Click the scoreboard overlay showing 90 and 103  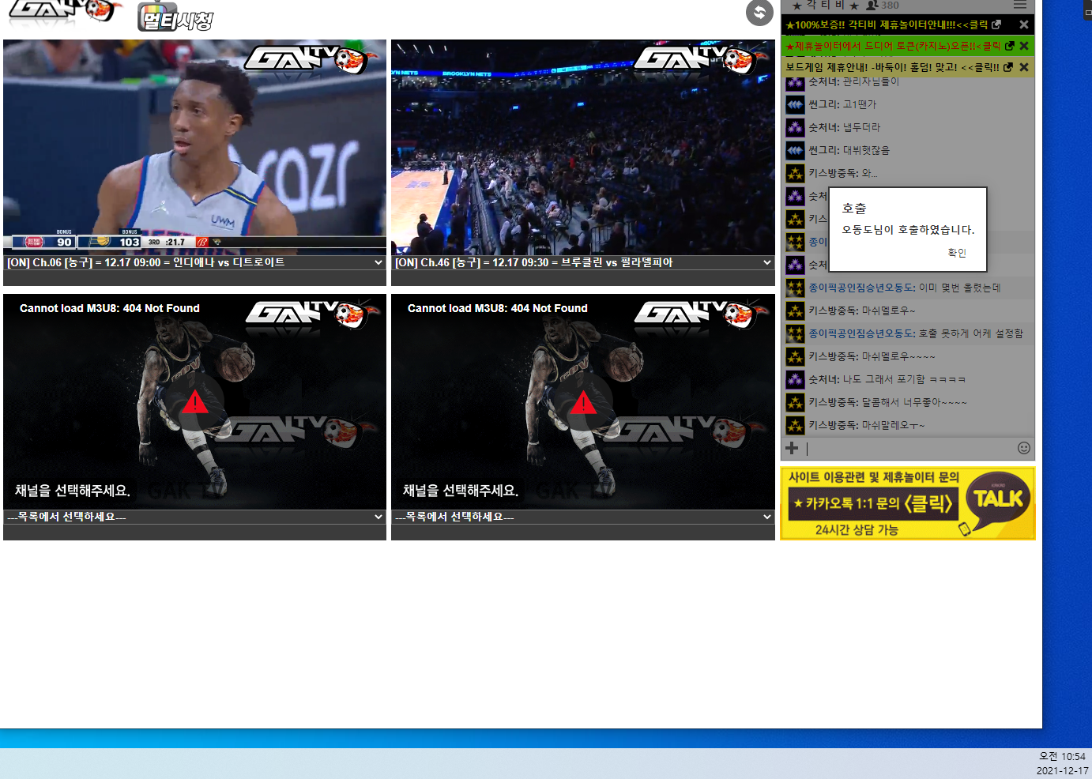coord(120,241)
